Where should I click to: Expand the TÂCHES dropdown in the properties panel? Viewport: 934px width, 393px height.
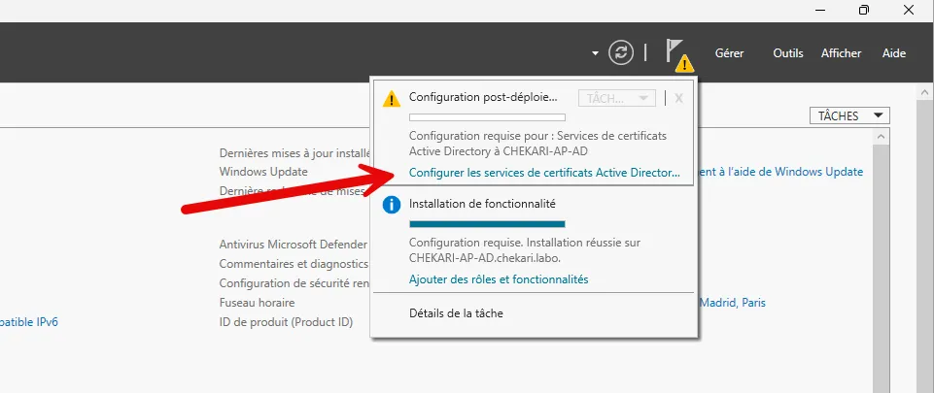849,115
